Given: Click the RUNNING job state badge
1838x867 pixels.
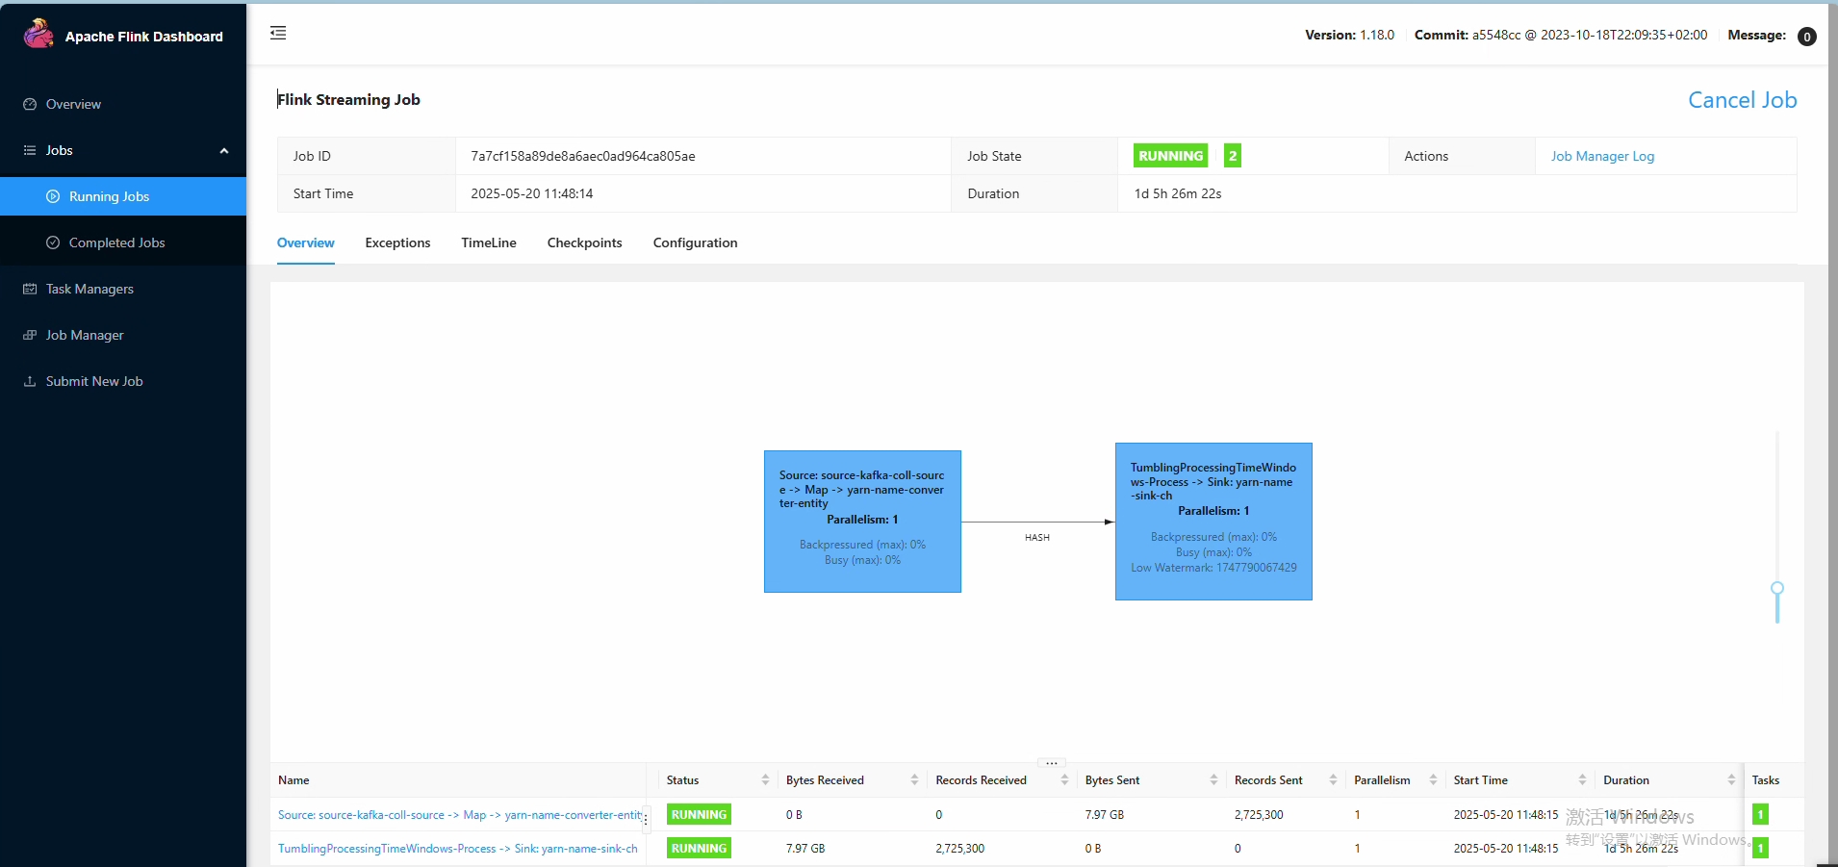Looking at the screenshot, I should (x=1170, y=156).
